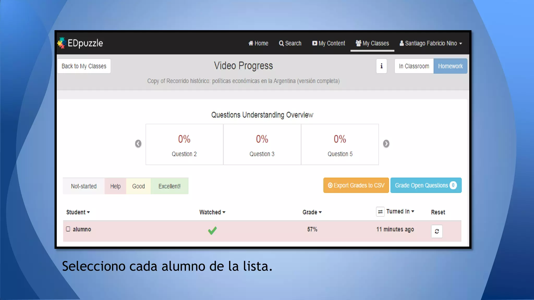Image resolution: width=534 pixels, height=300 pixels.
Task: Click the swap icon beside Turned In
Action: 380,212
